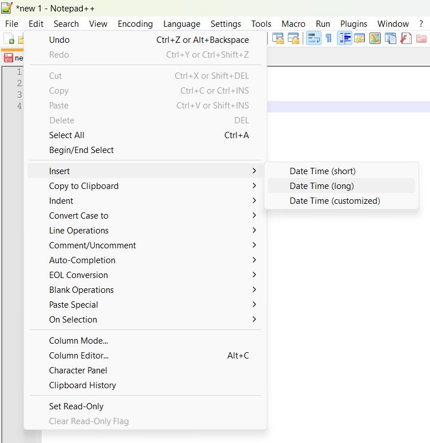Viewport: 430px width, 443px height.
Task: Expand Copy to Clipboard submenu arrow
Action: [x=254, y=186]
